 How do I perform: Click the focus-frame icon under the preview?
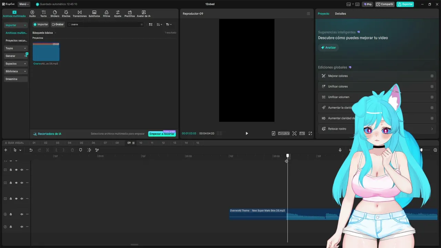294,133
